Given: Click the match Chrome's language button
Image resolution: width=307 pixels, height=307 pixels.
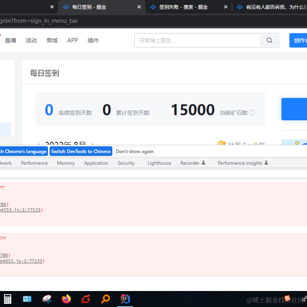Looking at the screenshot, I should [23, 151].
